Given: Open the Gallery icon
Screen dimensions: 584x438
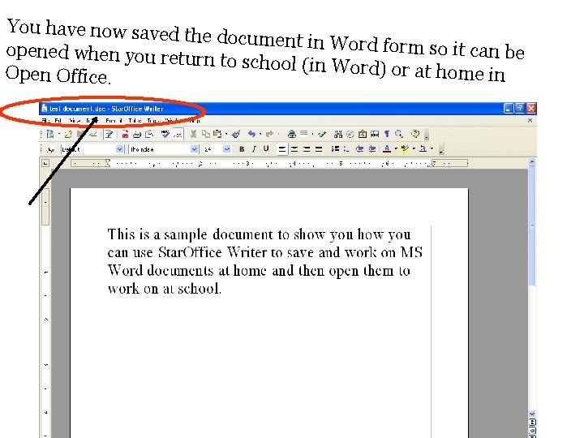Looking at the screenshot, I should [363, 134].
